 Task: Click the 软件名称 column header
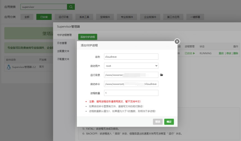pyautogui.click(x=11, y=60)
